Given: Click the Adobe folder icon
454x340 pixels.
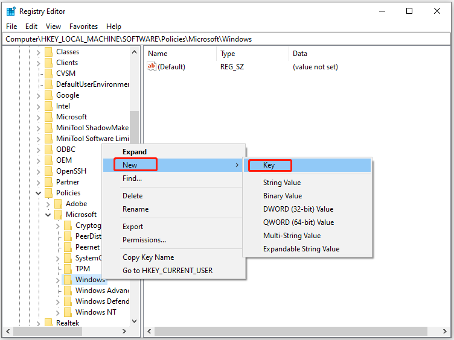Looking at the screenshot, I should pos(58,204).
